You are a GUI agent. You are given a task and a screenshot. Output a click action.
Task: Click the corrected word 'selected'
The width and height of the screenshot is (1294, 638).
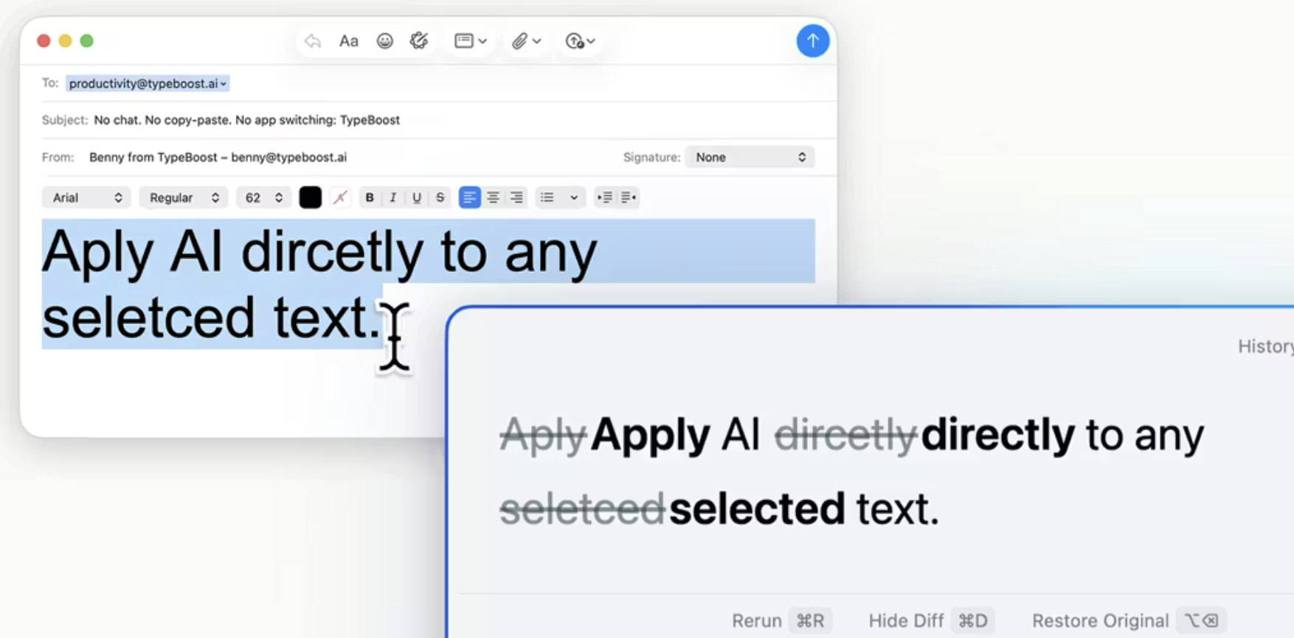point(757,509)
